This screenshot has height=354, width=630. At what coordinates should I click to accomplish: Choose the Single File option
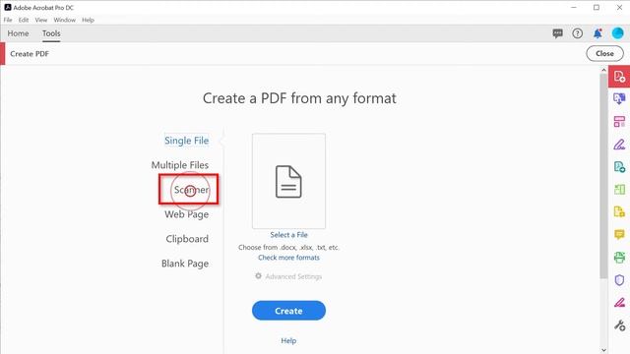tap(186, 141)
